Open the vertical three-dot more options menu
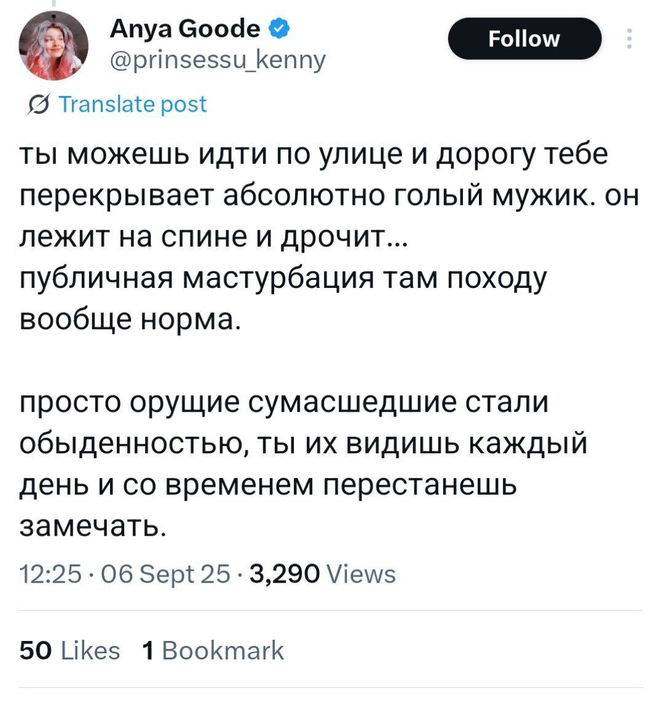The image size is (664, 708). (628, 39)
